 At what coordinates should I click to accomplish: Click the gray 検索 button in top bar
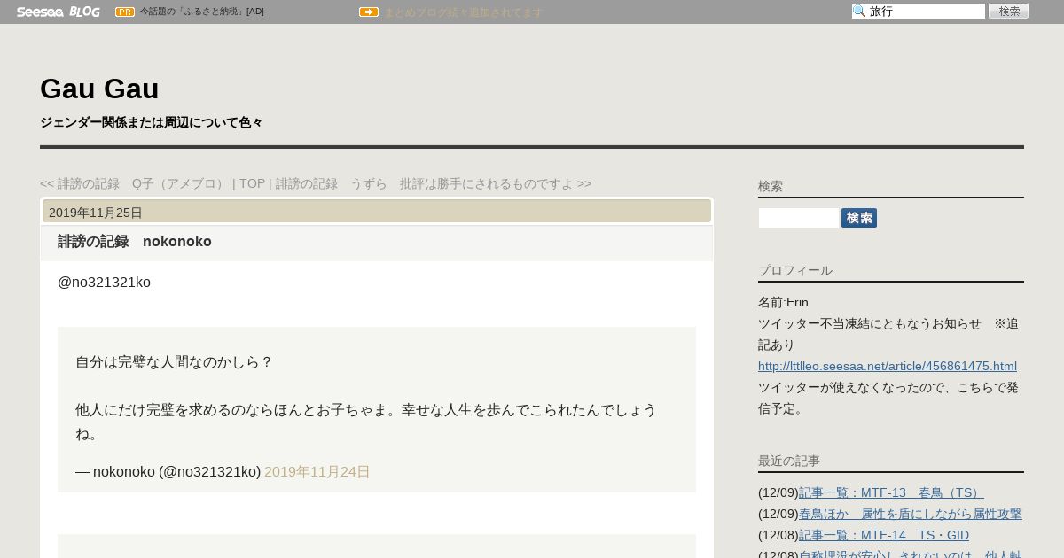[x=1008, y=12]
